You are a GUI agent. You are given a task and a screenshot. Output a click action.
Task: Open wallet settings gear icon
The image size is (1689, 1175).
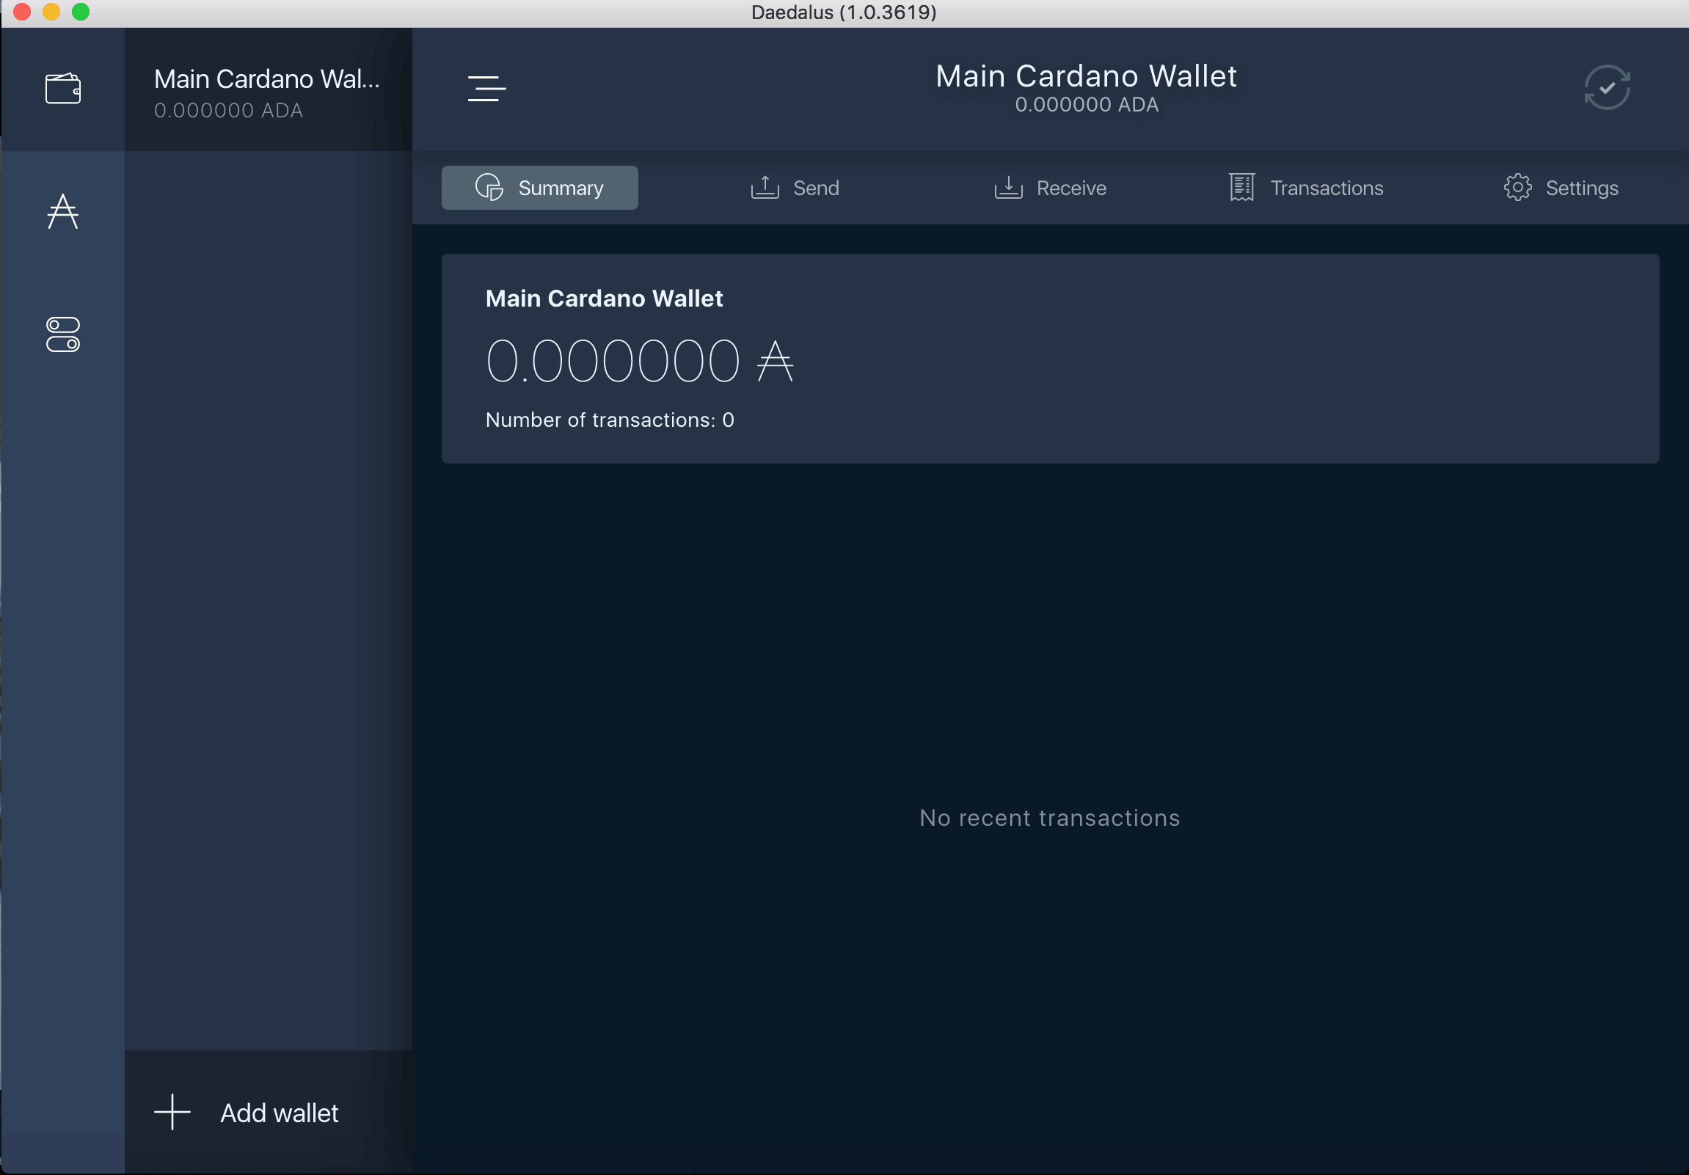[1517, 187]
